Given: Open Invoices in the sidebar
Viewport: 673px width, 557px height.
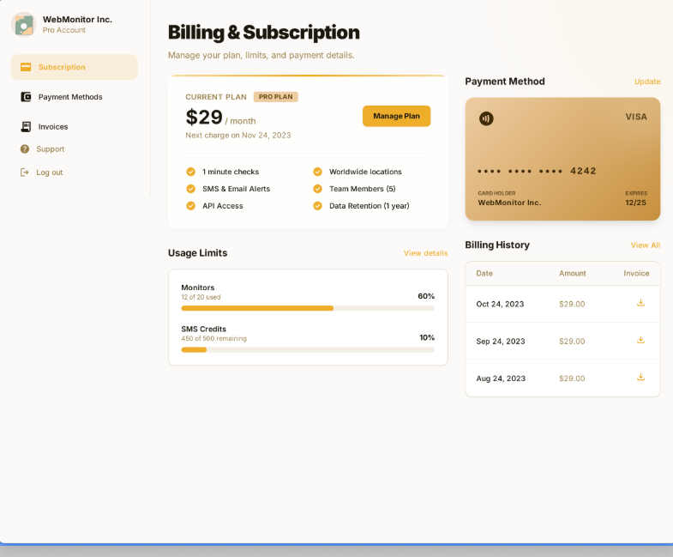Looking at the screenshot, I should (53, 126).
